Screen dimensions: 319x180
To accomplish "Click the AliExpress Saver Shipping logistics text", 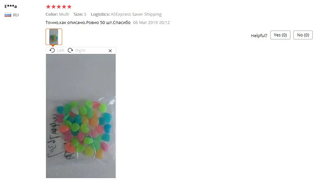I will pyautogui.click(x=136, y=14).
